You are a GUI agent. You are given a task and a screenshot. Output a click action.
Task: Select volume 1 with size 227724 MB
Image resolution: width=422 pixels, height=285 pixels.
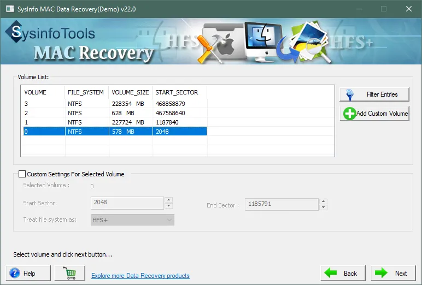click(109, 122)
